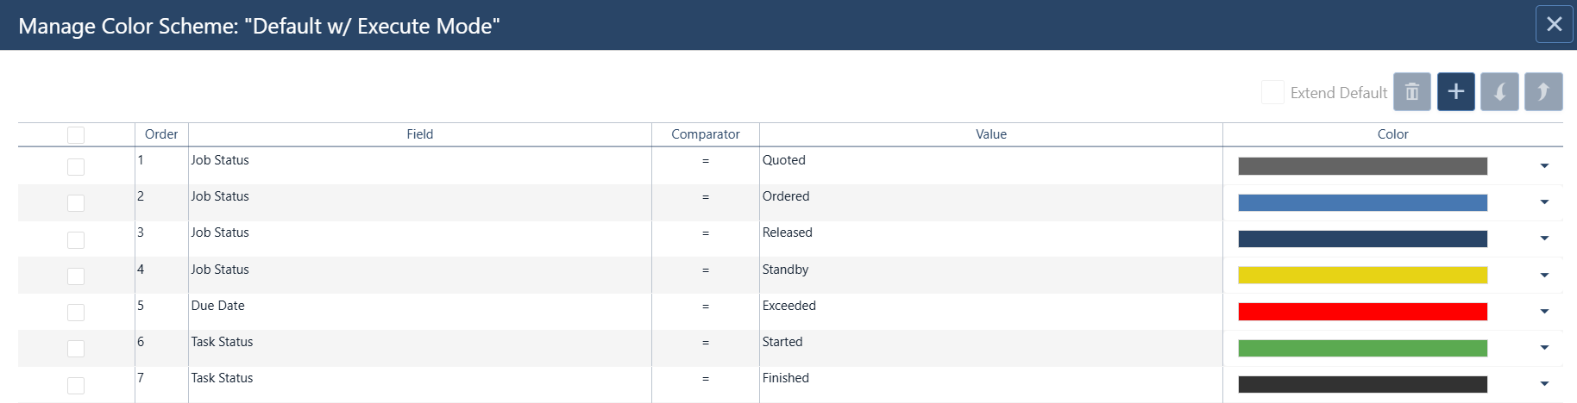Viewport: 1577px width, 403px height.
Task: Click the Field column header
Action: coord(420,134)
